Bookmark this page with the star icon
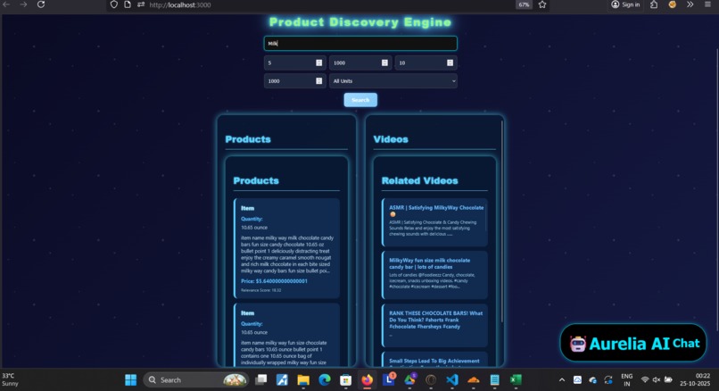Viewport: 719px width, 391px height. (x=542, y=4)
